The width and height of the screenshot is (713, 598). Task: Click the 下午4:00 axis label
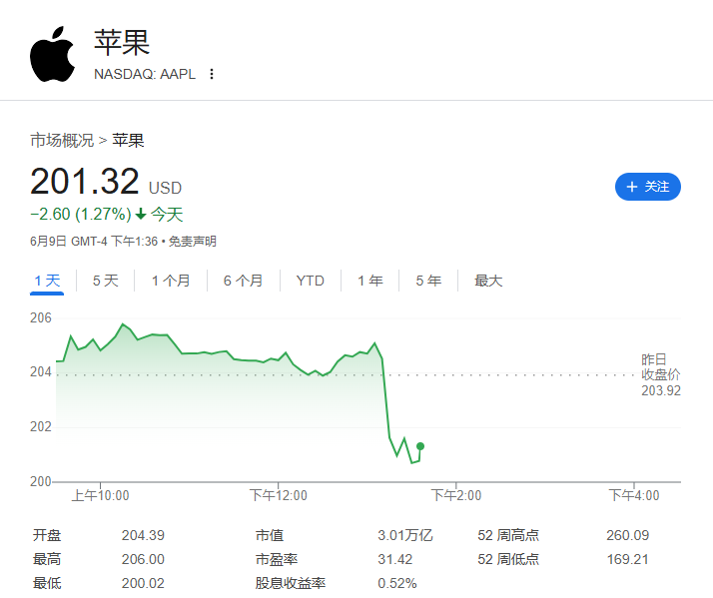(634, 495)
